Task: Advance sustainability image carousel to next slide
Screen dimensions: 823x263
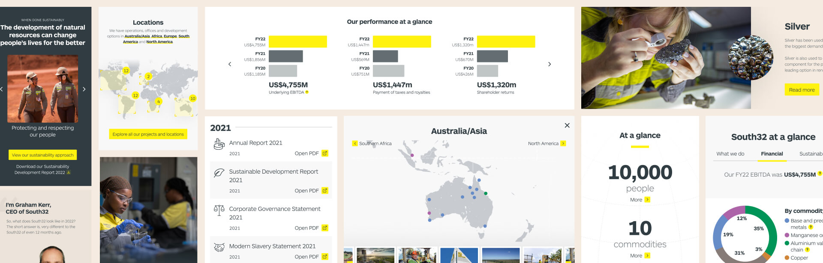Action: [84, 89]
